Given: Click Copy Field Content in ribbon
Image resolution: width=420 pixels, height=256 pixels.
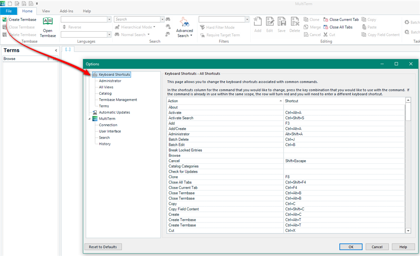Looking at the screenshot, I should coord(380,34).
